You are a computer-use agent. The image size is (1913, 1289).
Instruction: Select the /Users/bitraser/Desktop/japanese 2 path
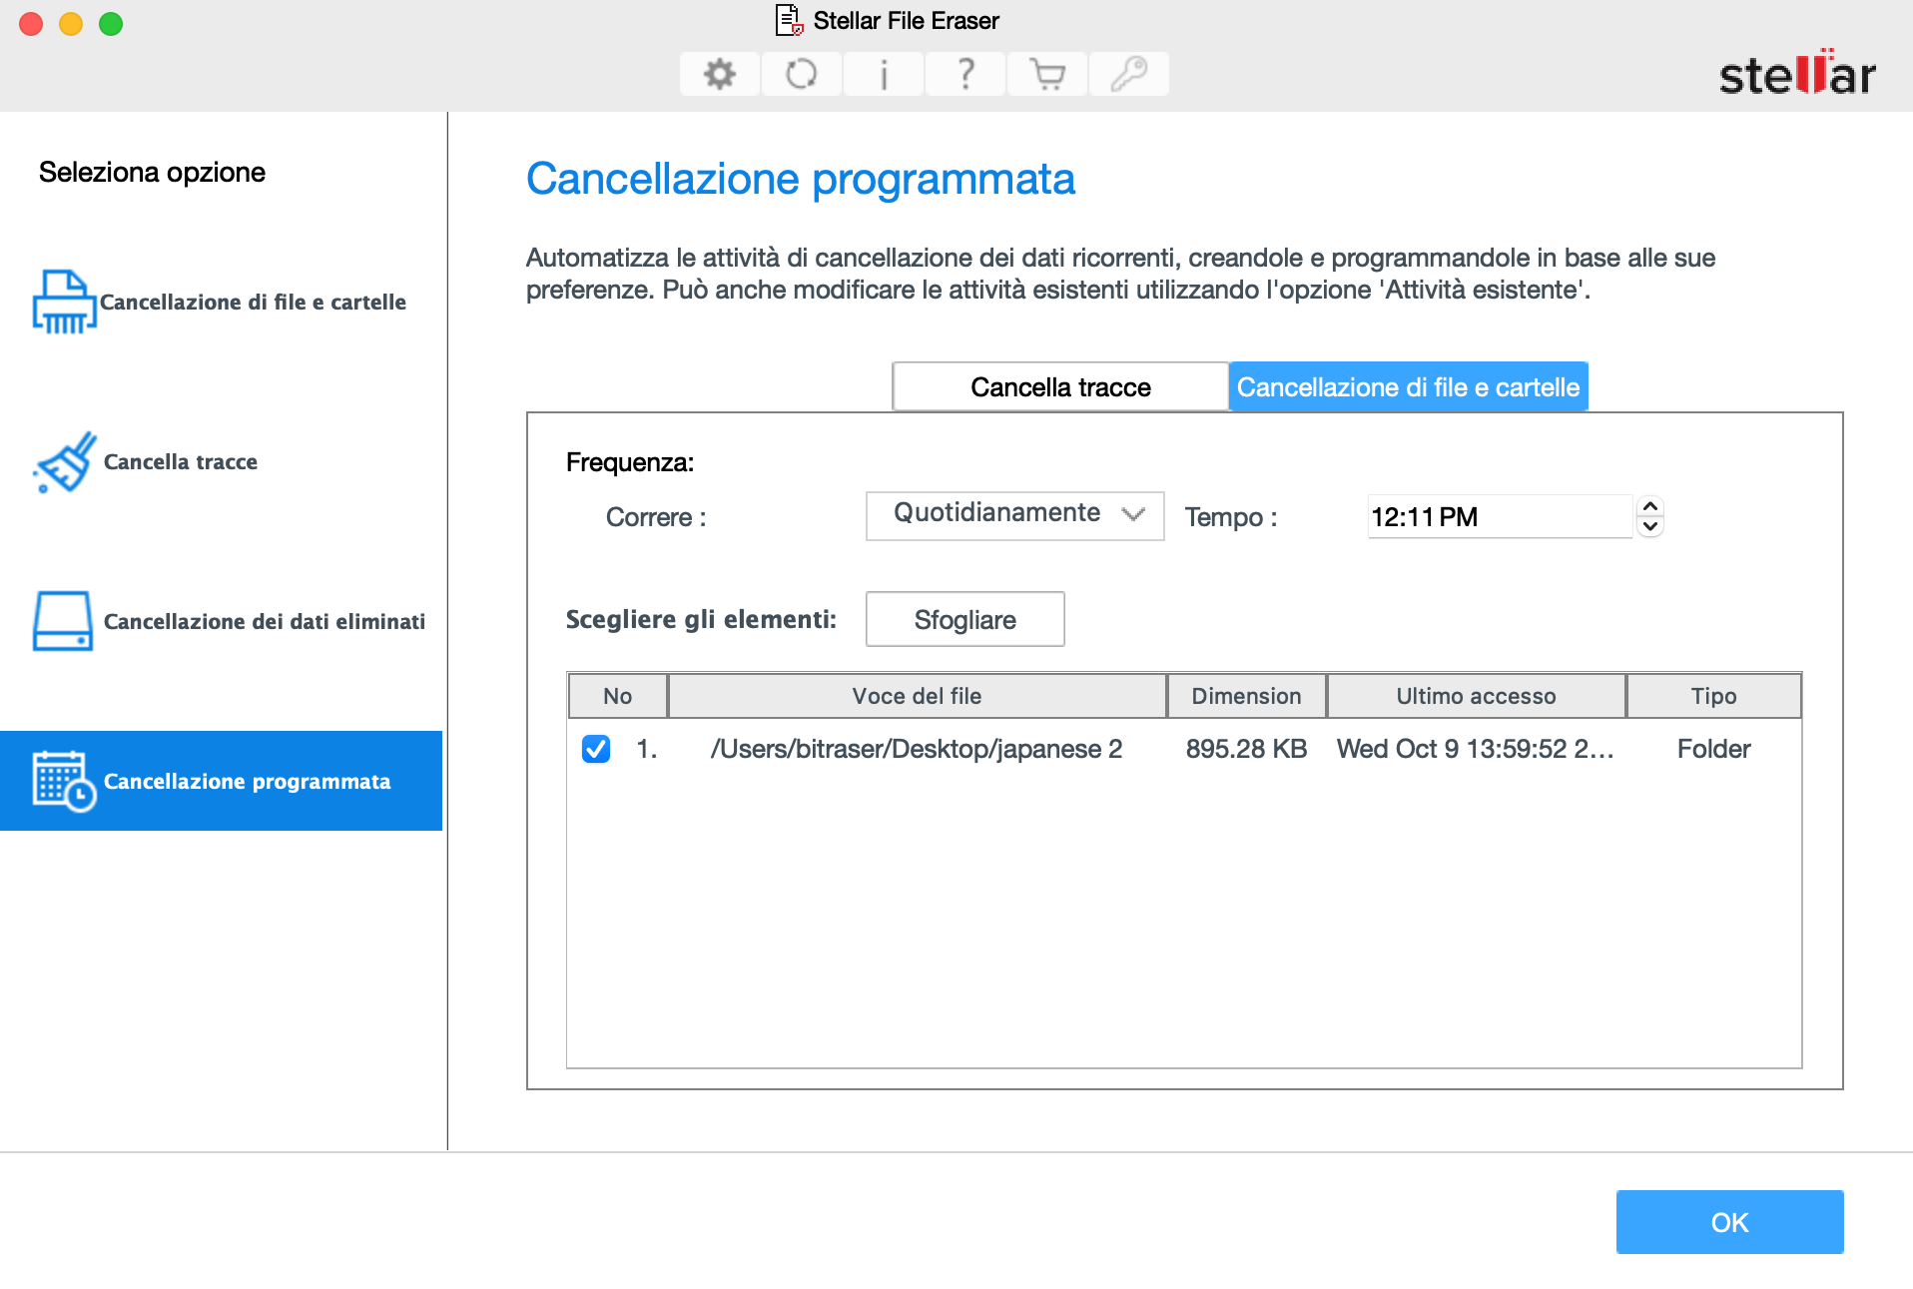point(916,749)
